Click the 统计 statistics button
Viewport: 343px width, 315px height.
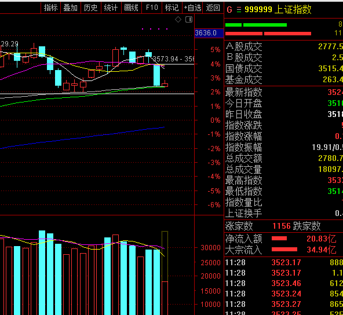click(x=111, y=8)
